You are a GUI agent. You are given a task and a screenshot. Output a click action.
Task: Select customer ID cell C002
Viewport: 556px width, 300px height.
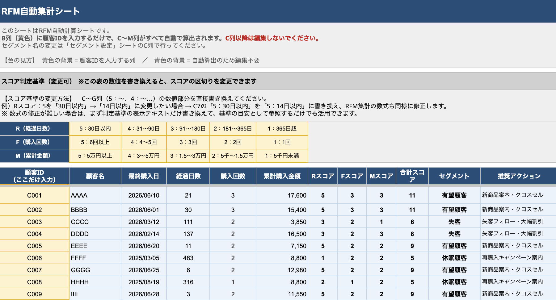(x=34, y=210)
